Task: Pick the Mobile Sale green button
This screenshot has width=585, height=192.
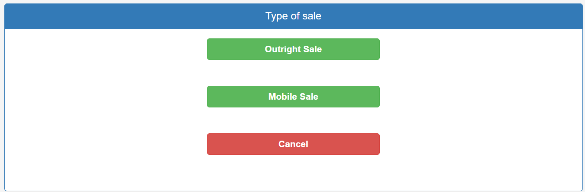Action: point(293,97)
